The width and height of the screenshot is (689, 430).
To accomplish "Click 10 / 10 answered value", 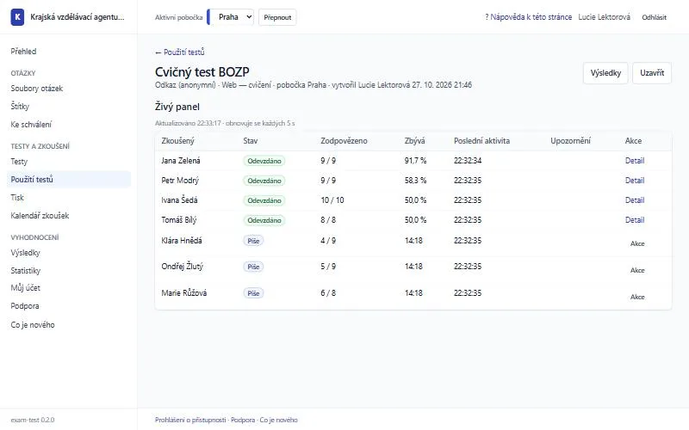I will tap(332, 200).
